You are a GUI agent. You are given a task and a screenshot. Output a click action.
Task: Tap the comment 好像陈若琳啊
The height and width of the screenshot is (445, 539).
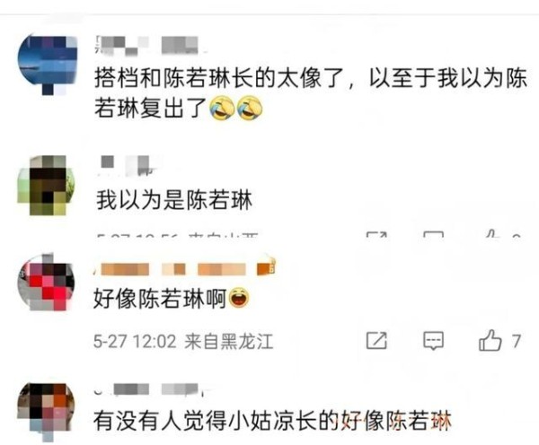160,299
